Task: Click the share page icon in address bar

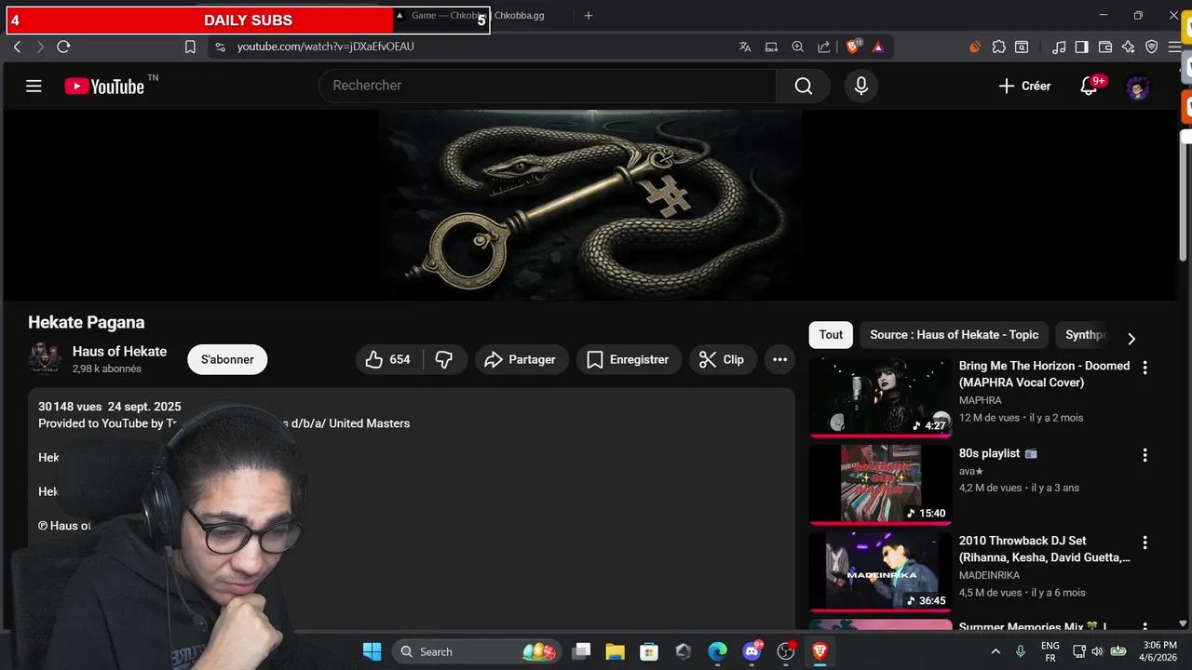Action: click(x=824, y=47)
